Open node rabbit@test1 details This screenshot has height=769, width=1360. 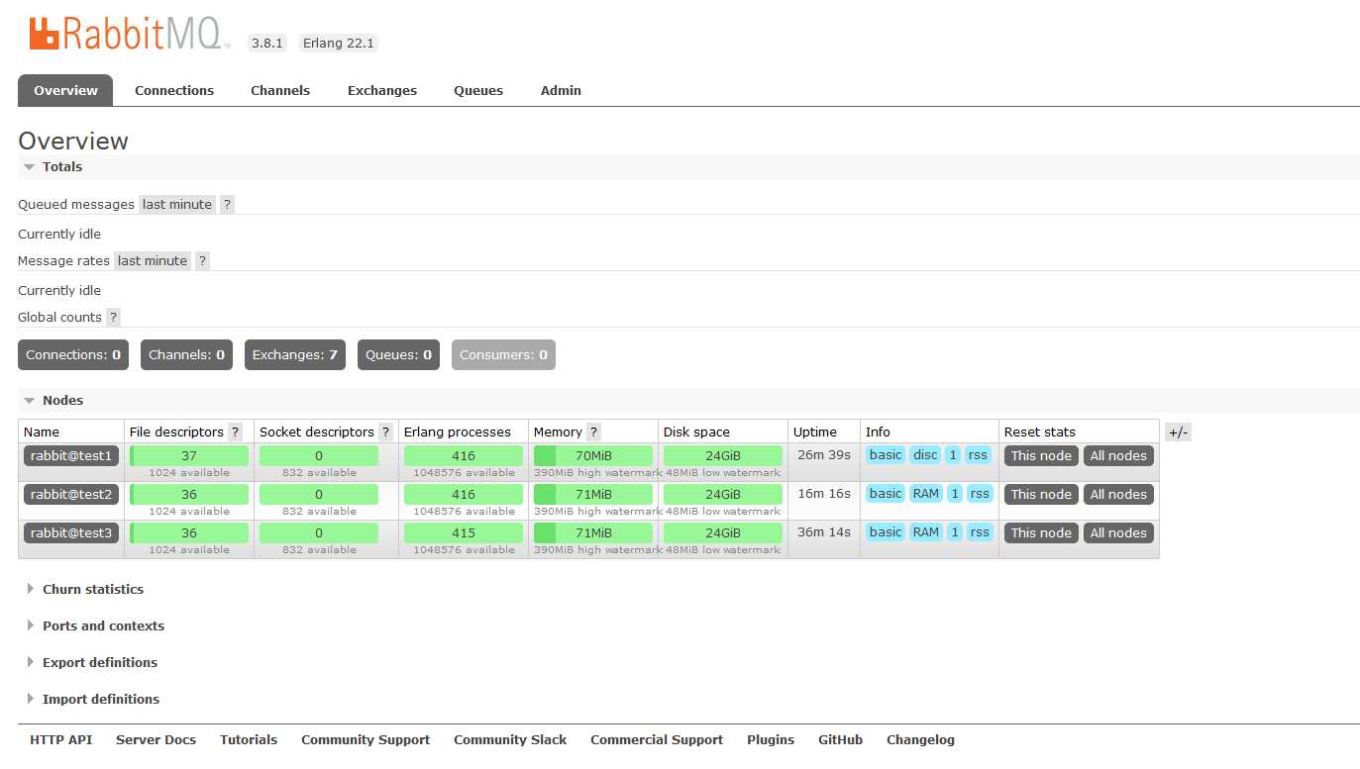pyautogui.click(x=71, y=456)
